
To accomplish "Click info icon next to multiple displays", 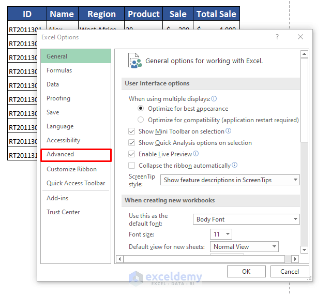I will (214, 99).
